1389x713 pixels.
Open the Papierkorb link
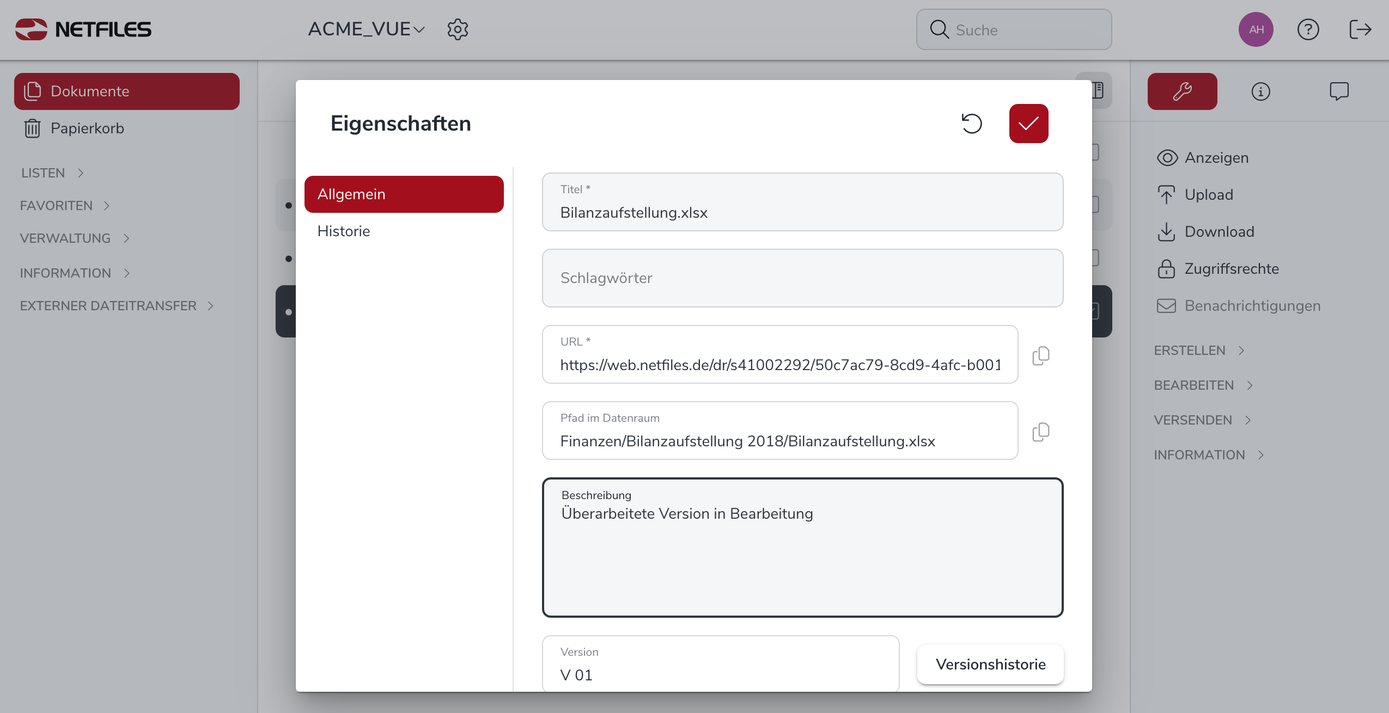87,128
